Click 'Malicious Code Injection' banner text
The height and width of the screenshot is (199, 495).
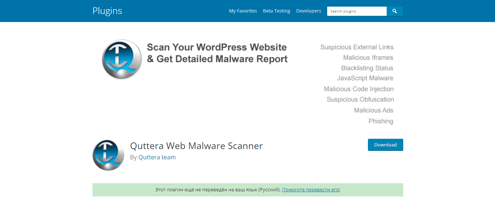[x=359, y=89]
